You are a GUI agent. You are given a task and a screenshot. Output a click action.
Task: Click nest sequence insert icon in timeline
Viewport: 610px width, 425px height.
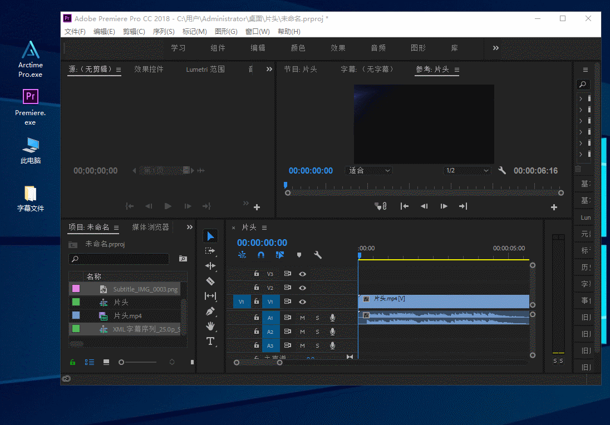coord(242,255)
